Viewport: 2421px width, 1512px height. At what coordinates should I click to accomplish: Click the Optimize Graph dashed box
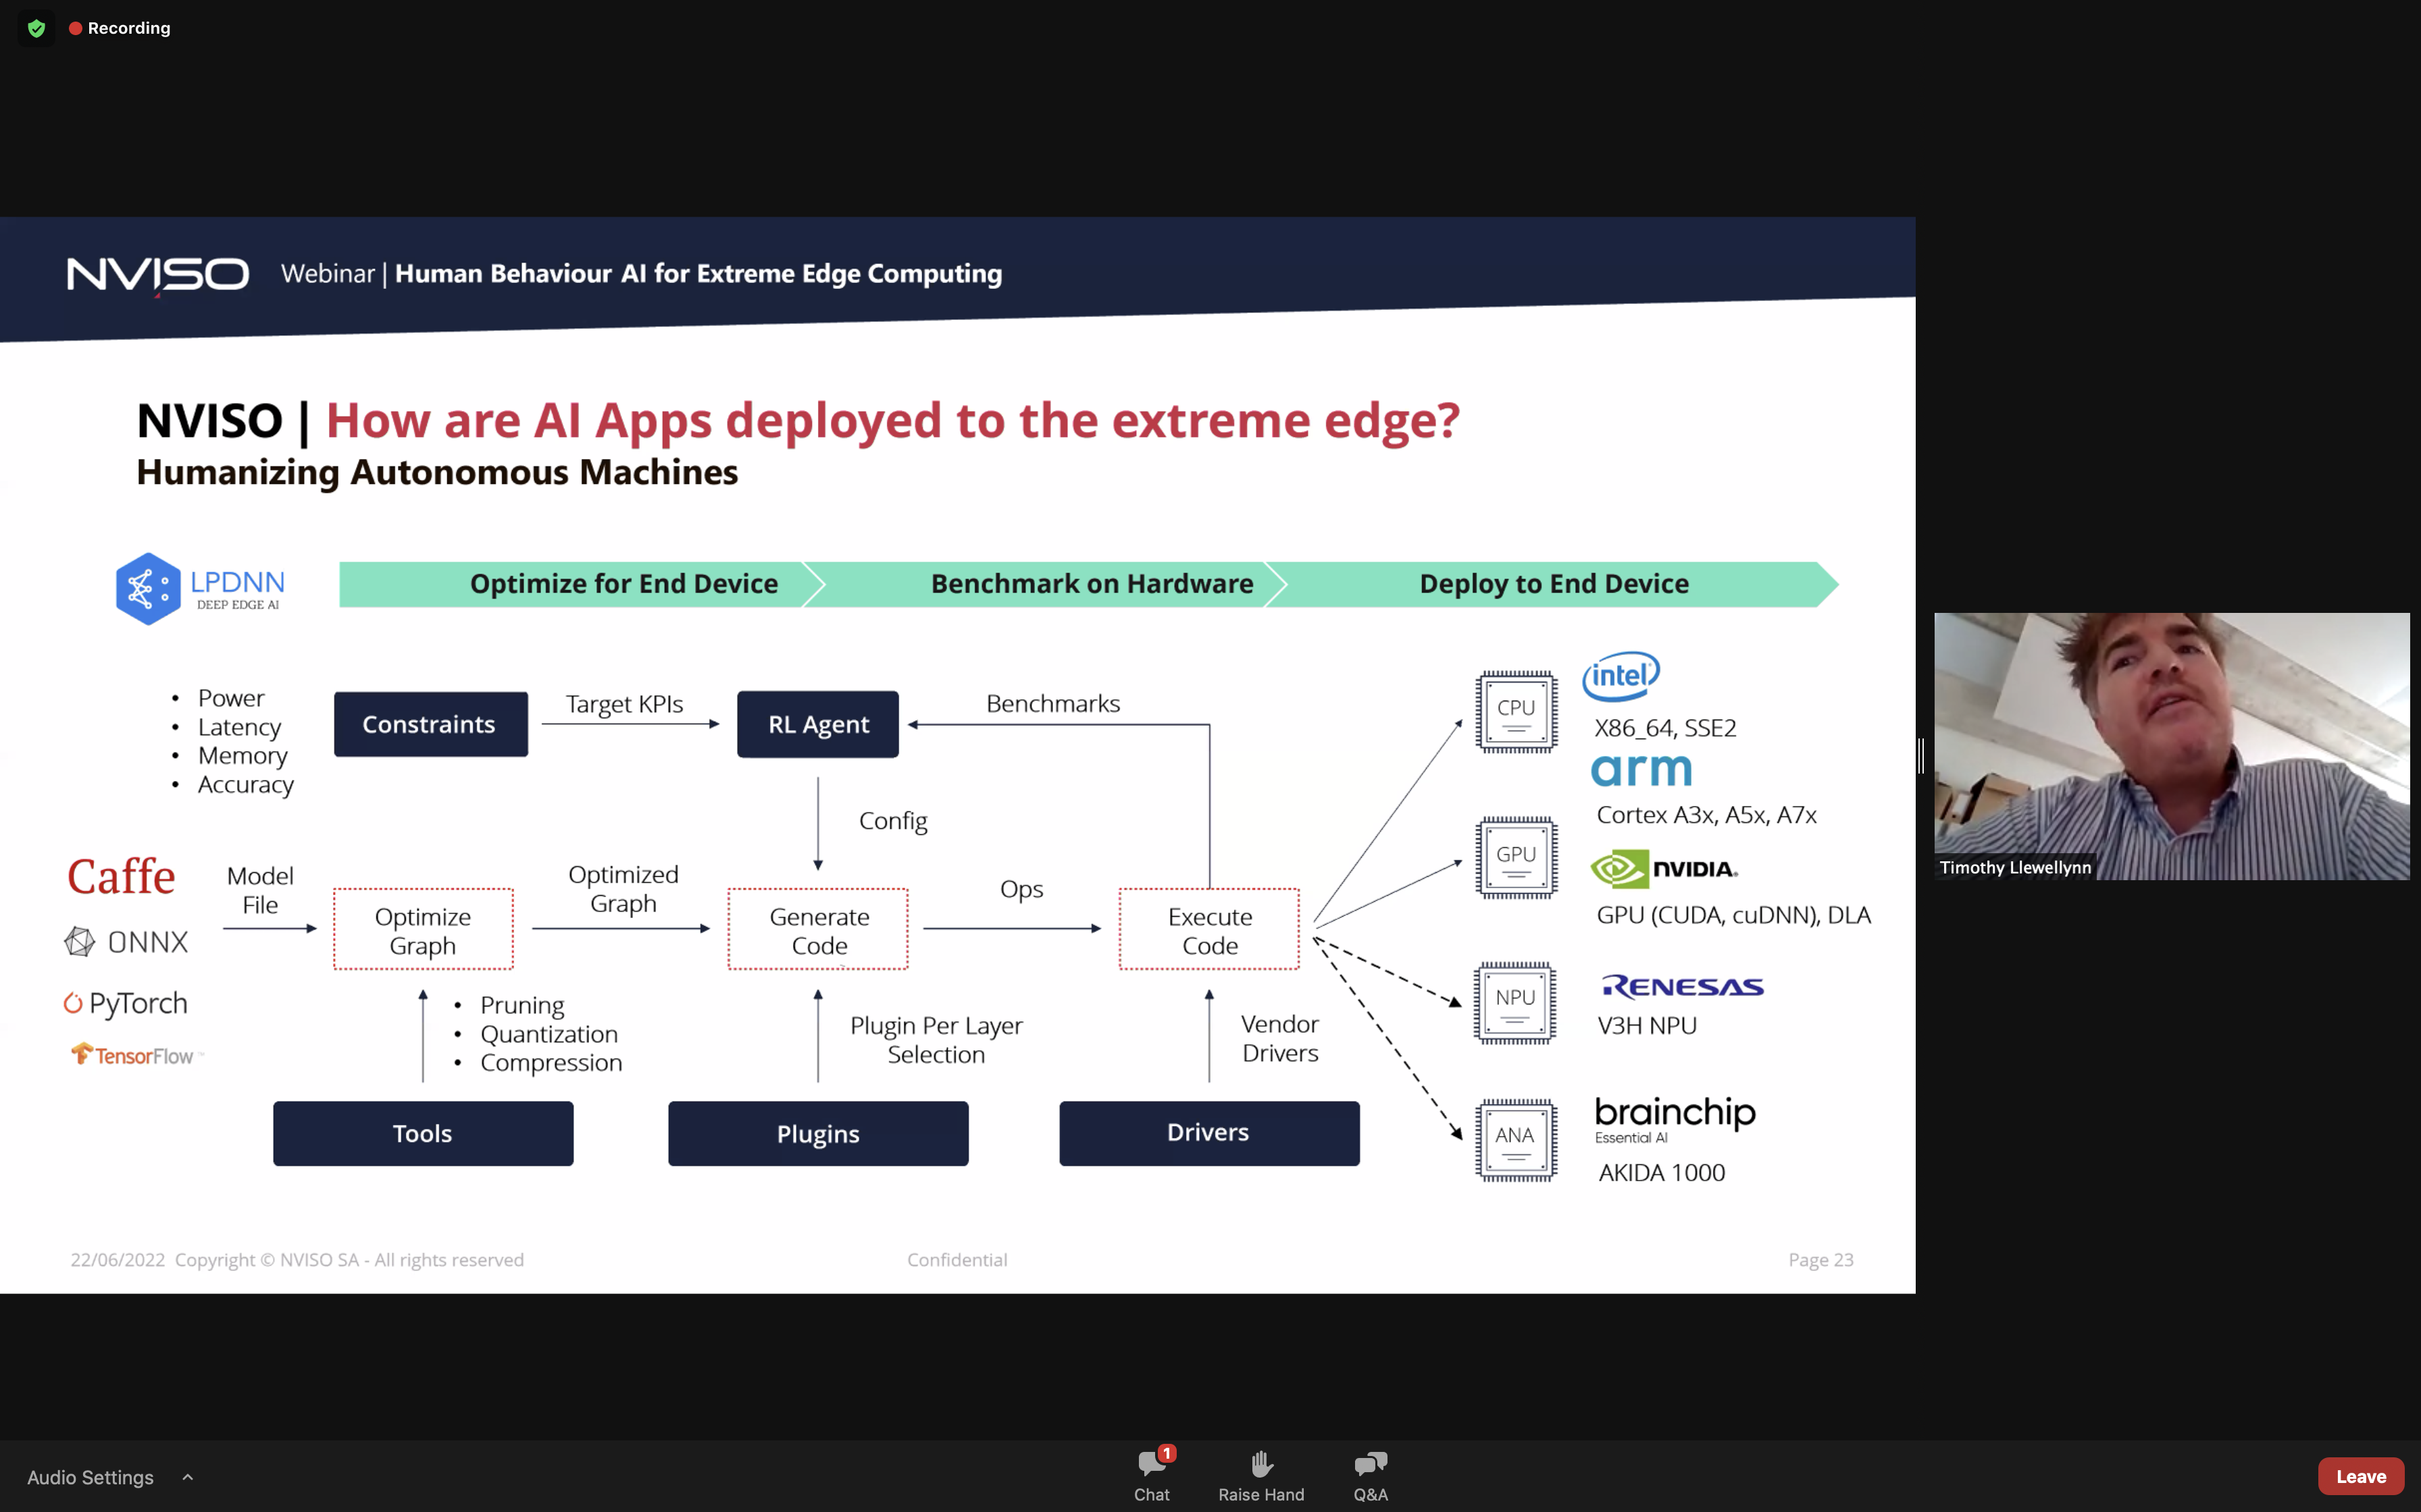coord(423,930)
